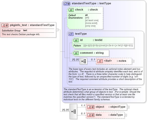Click the comment : string attribute label
The width and height of the screenshot is (147, 120).
tap(92, 53)
